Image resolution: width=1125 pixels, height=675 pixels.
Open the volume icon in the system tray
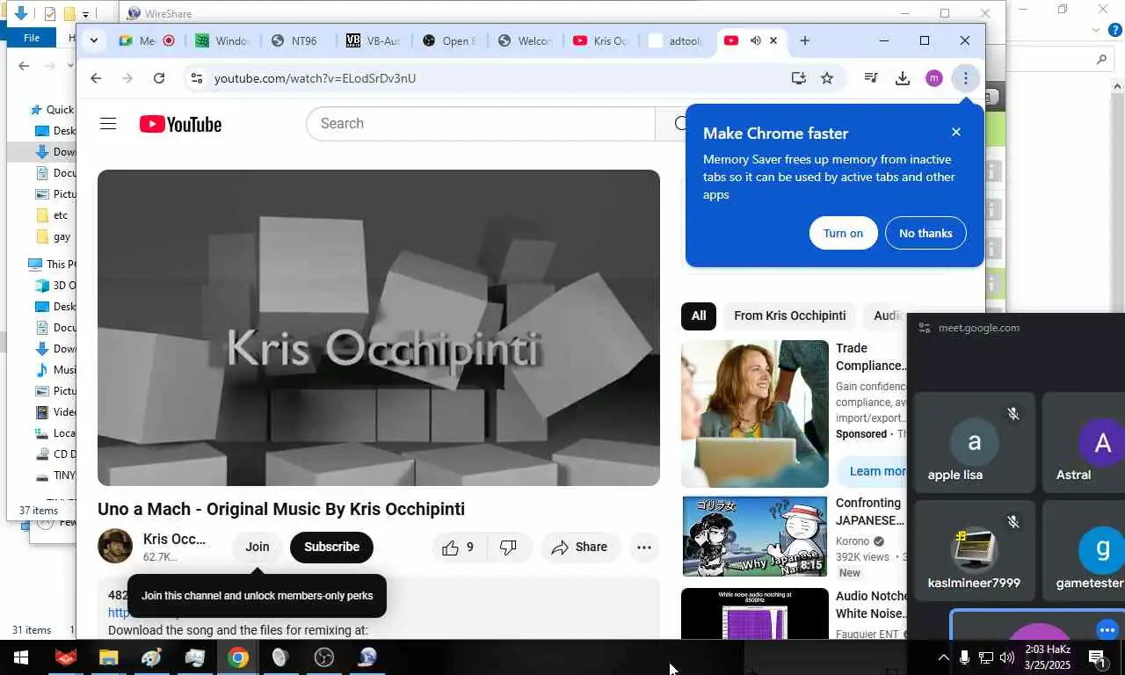click(1006, 657)
